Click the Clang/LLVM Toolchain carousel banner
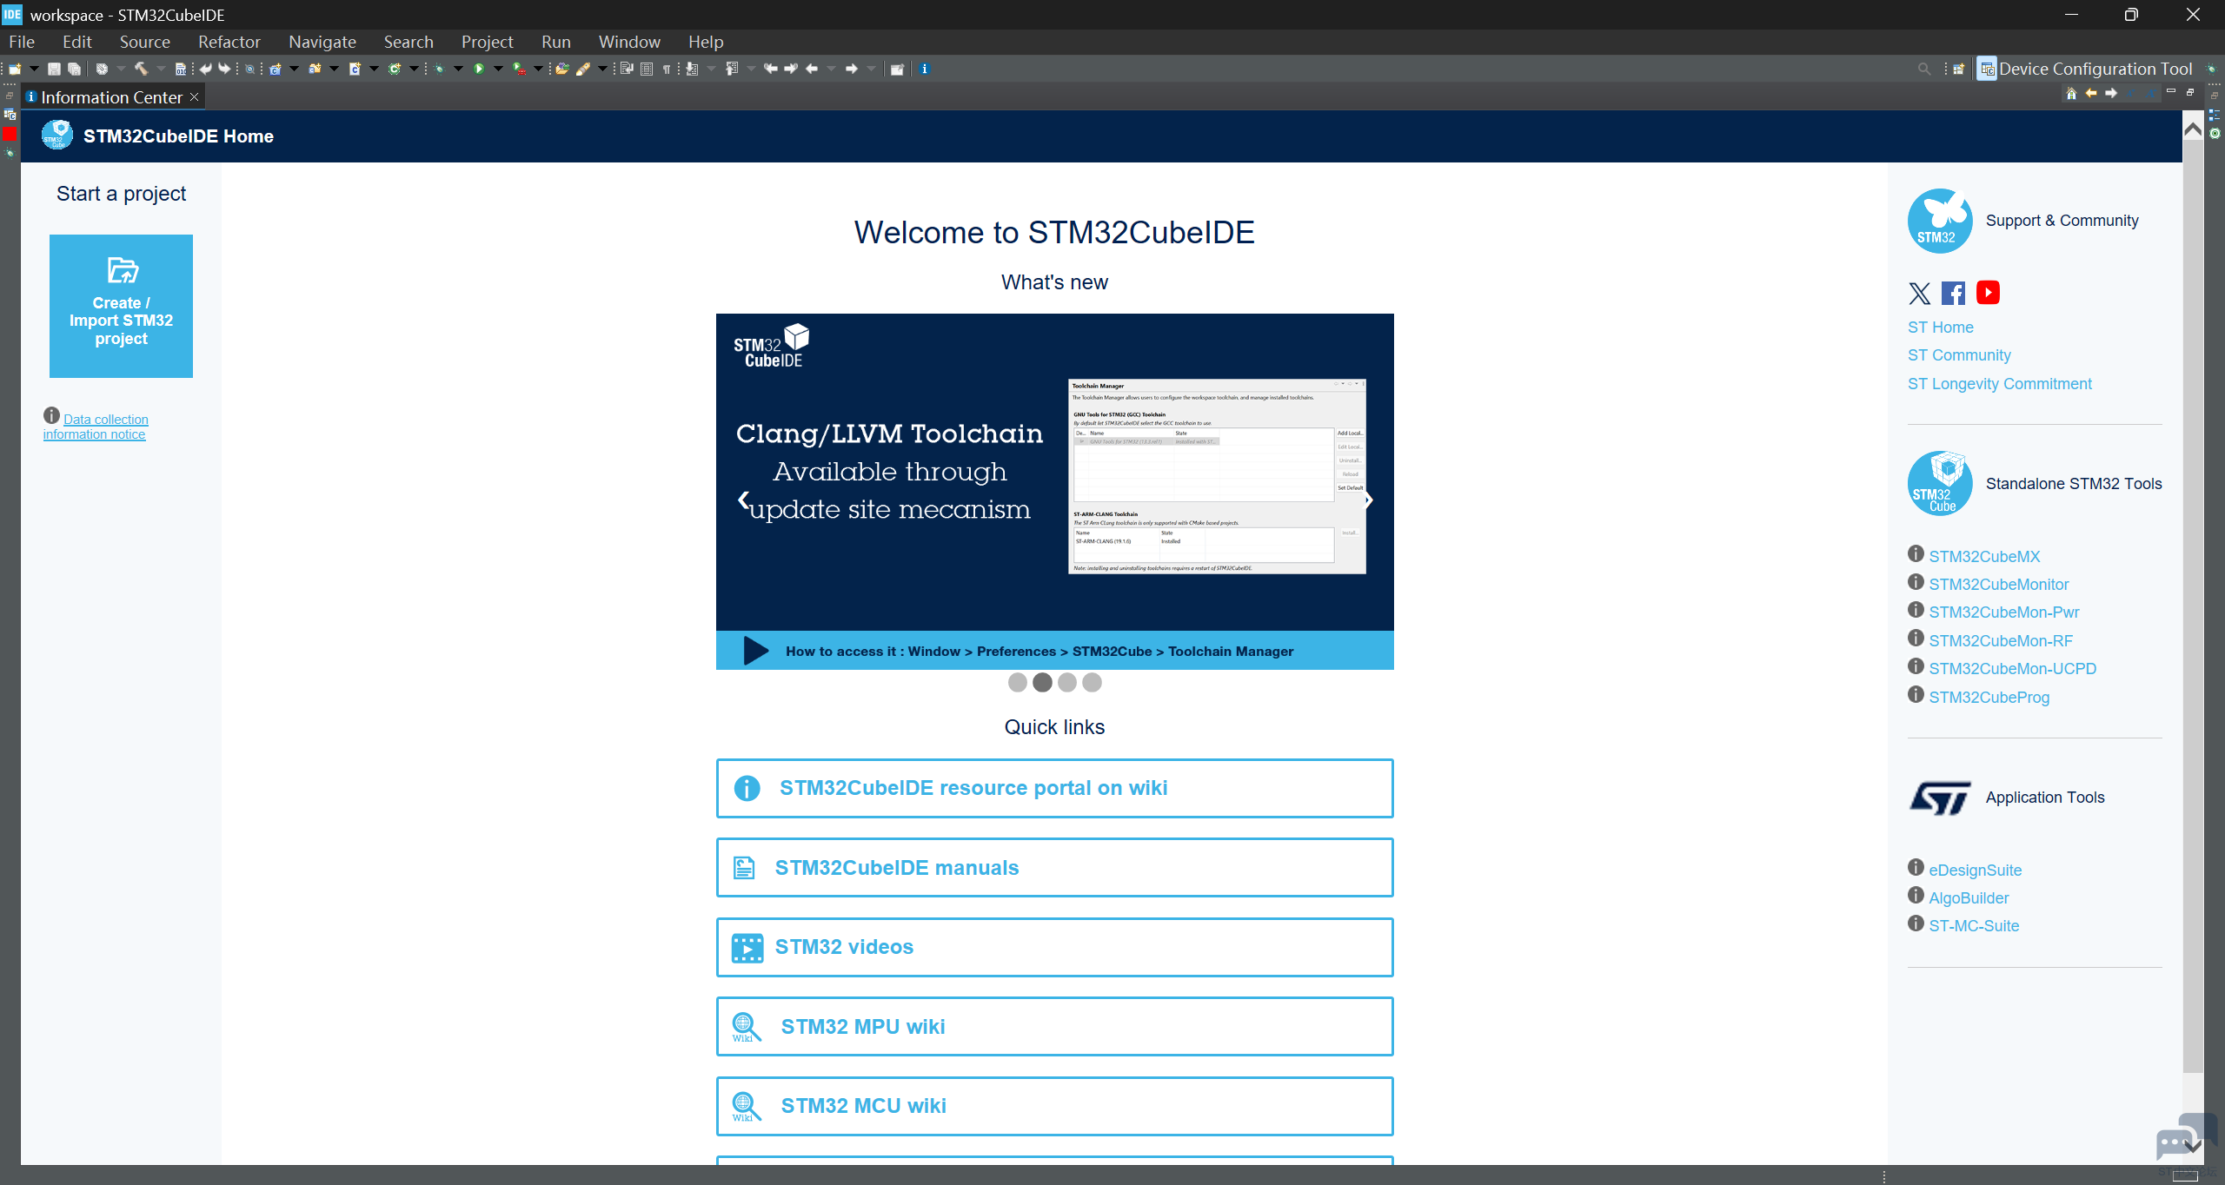 [x=1054, y=492]
